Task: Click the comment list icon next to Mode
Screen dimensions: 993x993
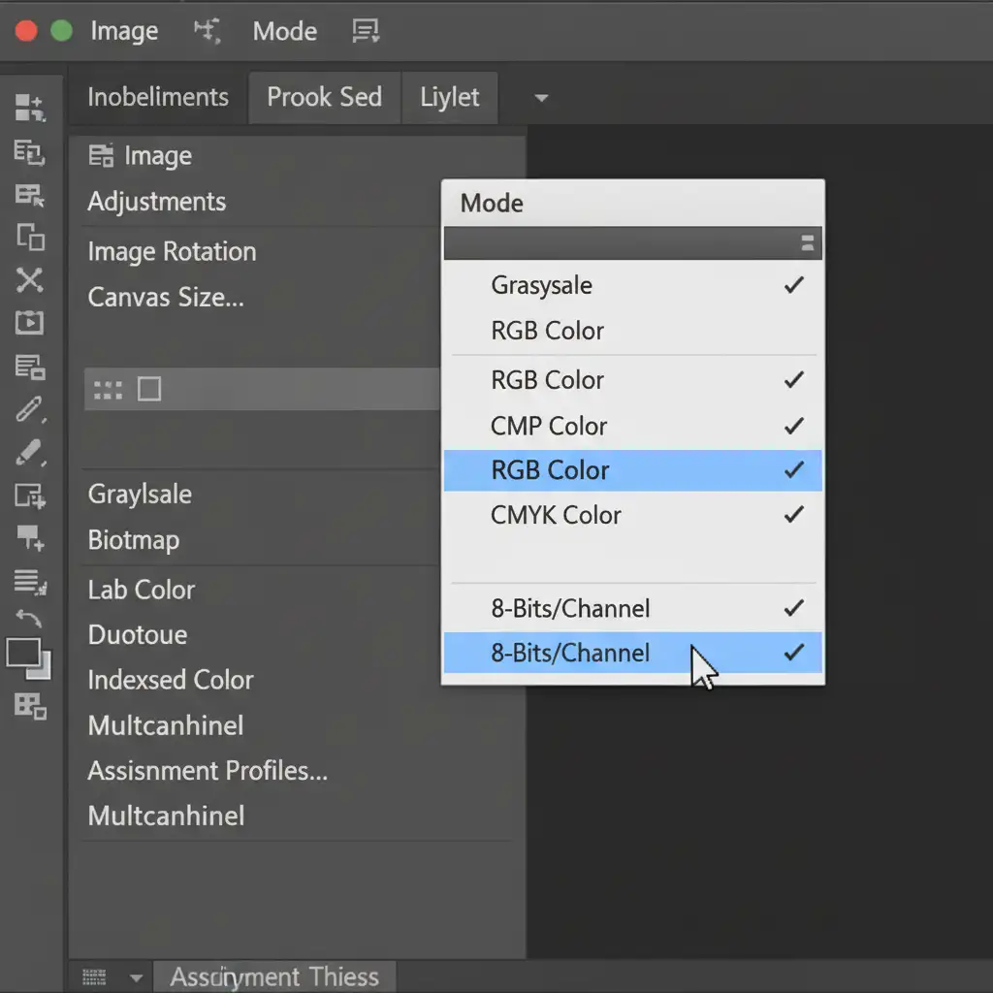Action: point(366,31)
